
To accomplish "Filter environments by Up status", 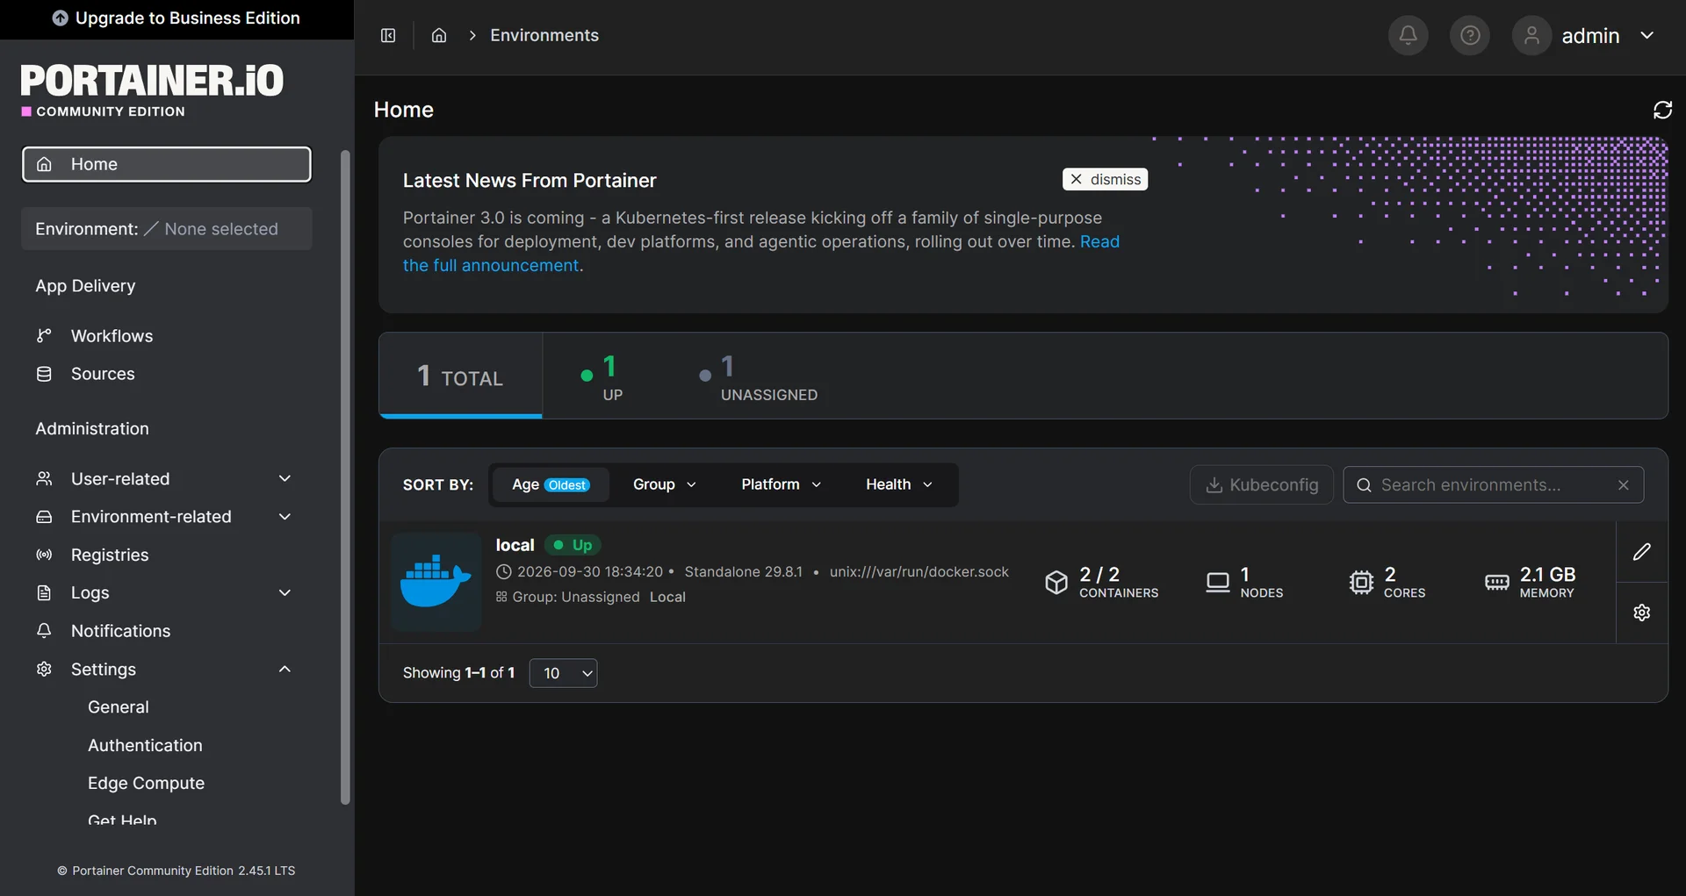I will [602, 377].
